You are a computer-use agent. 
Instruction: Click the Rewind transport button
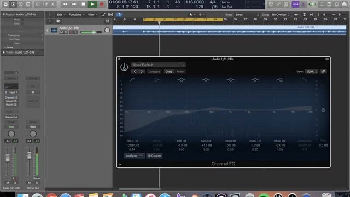tap(65, 4)
